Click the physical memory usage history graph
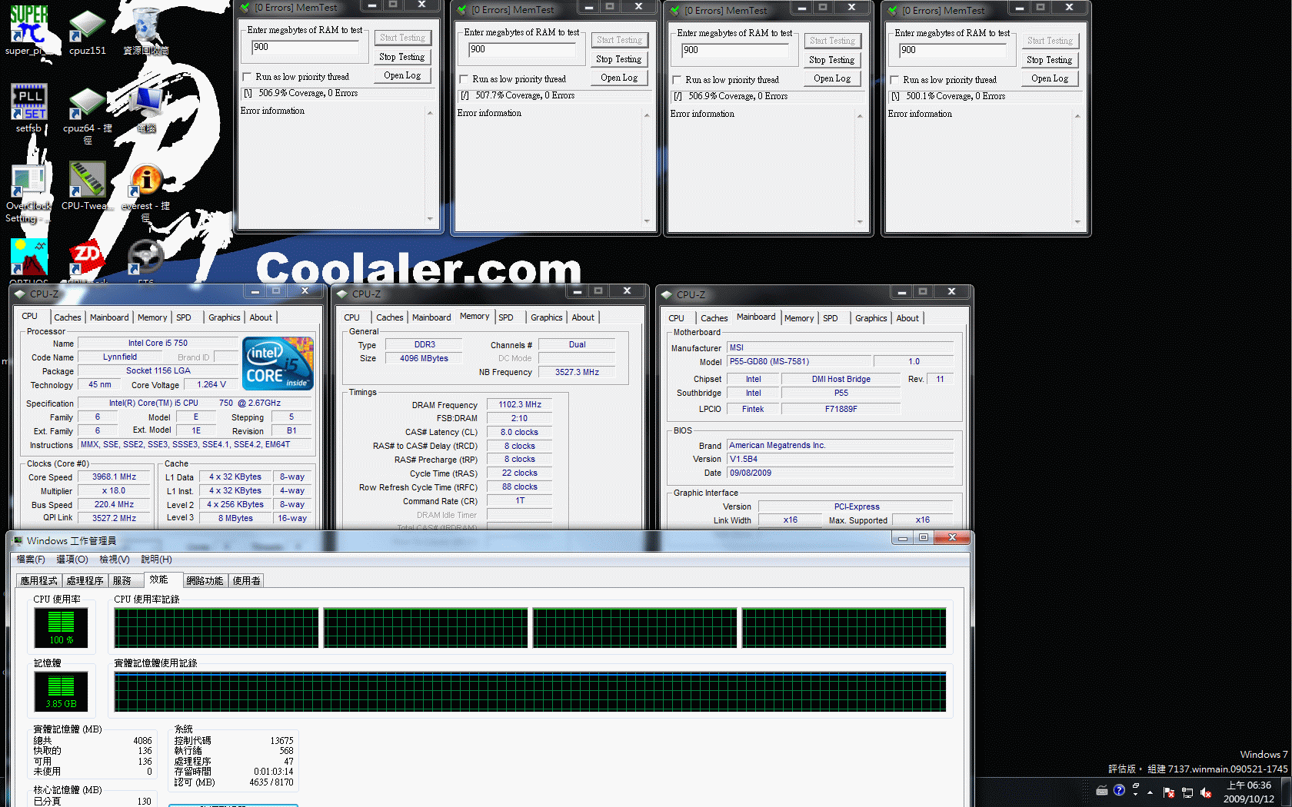Screen dimensions: 1292x807 (530, 692)
